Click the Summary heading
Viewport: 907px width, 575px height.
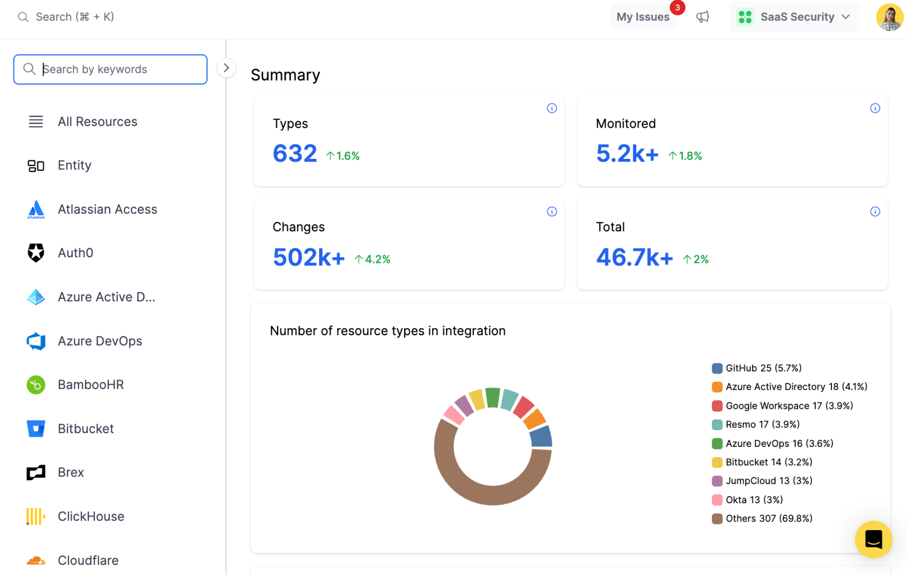point(285,75)
